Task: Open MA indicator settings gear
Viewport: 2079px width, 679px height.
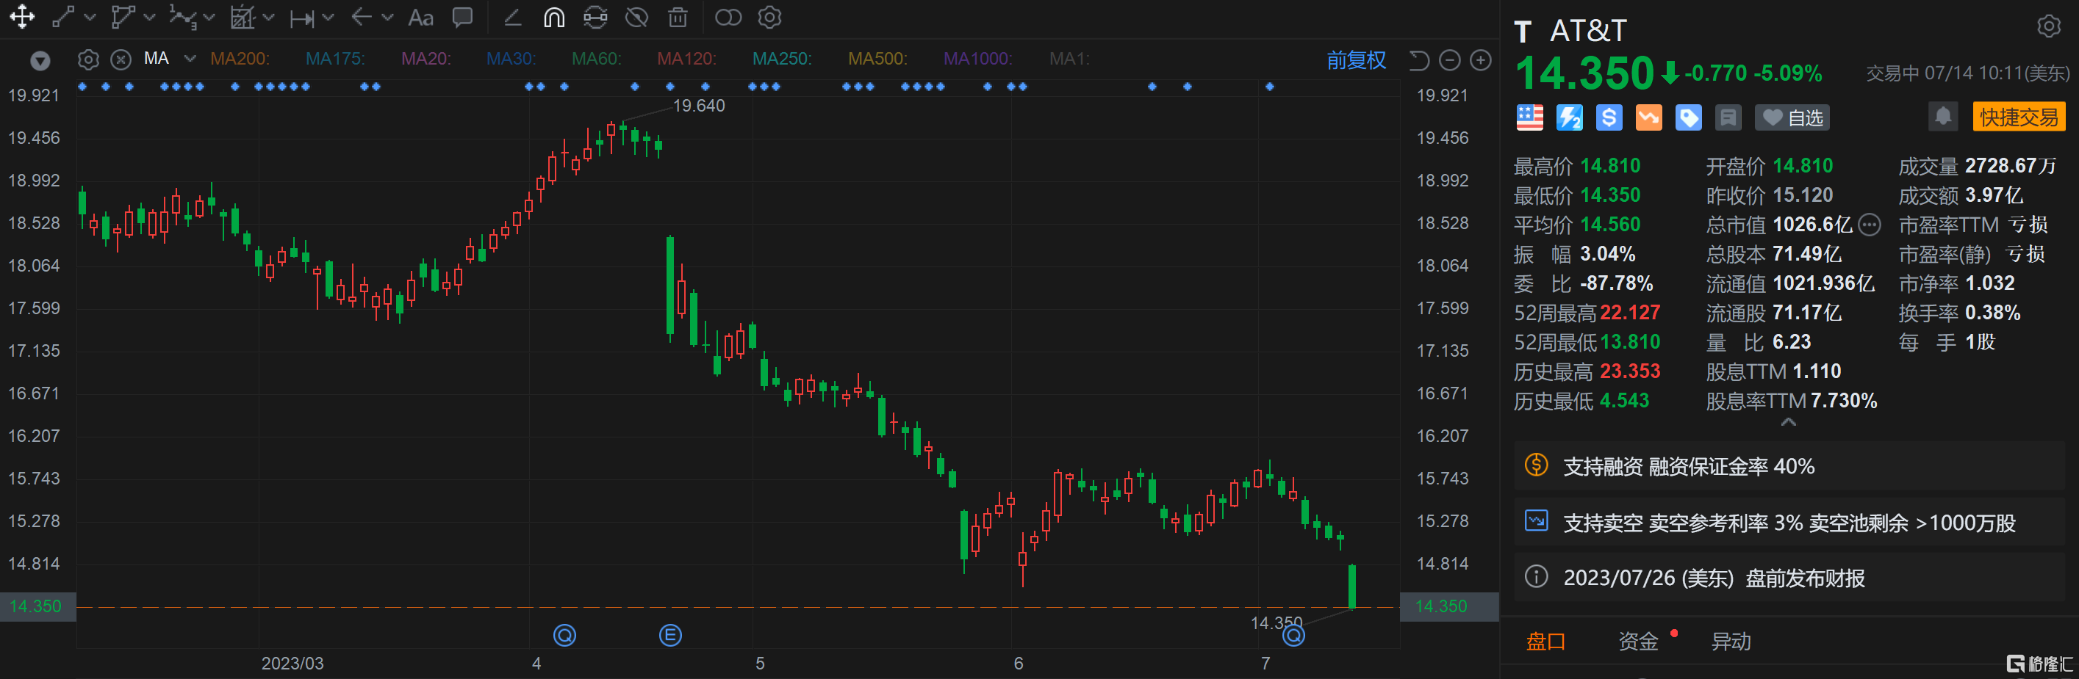Action: pyautogui.click(x=88, y=59)
